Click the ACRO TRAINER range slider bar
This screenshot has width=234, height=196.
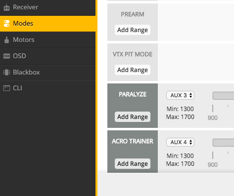[223, 143]
